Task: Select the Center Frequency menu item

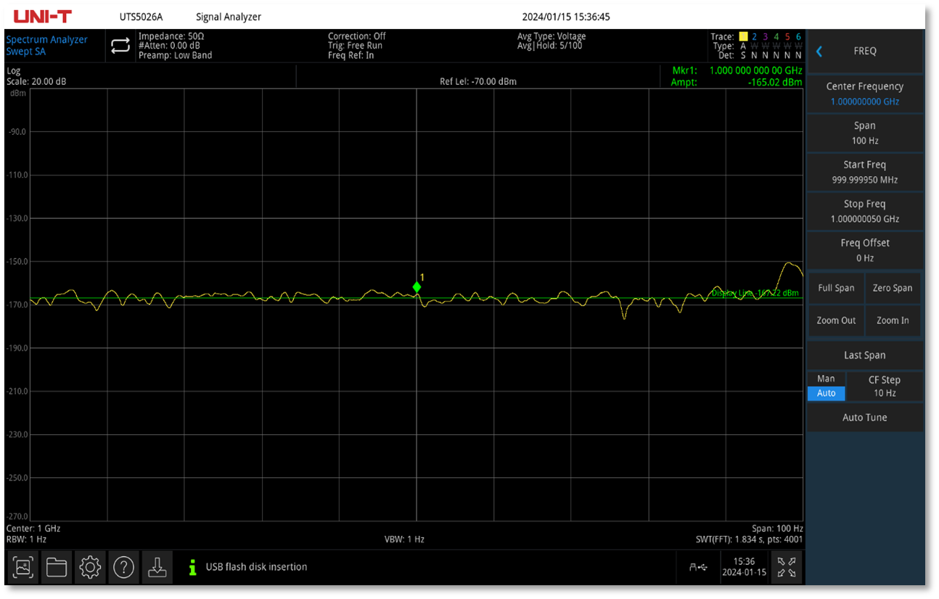Action: click(864, 94)
